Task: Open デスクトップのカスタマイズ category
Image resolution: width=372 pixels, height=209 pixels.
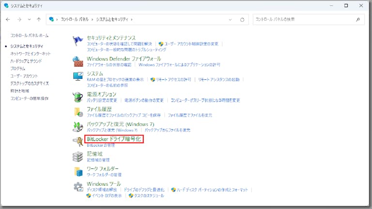Action: 30,83
